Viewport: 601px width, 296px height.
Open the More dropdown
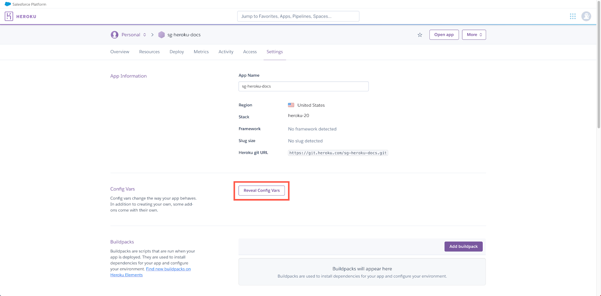click(474, 35)
